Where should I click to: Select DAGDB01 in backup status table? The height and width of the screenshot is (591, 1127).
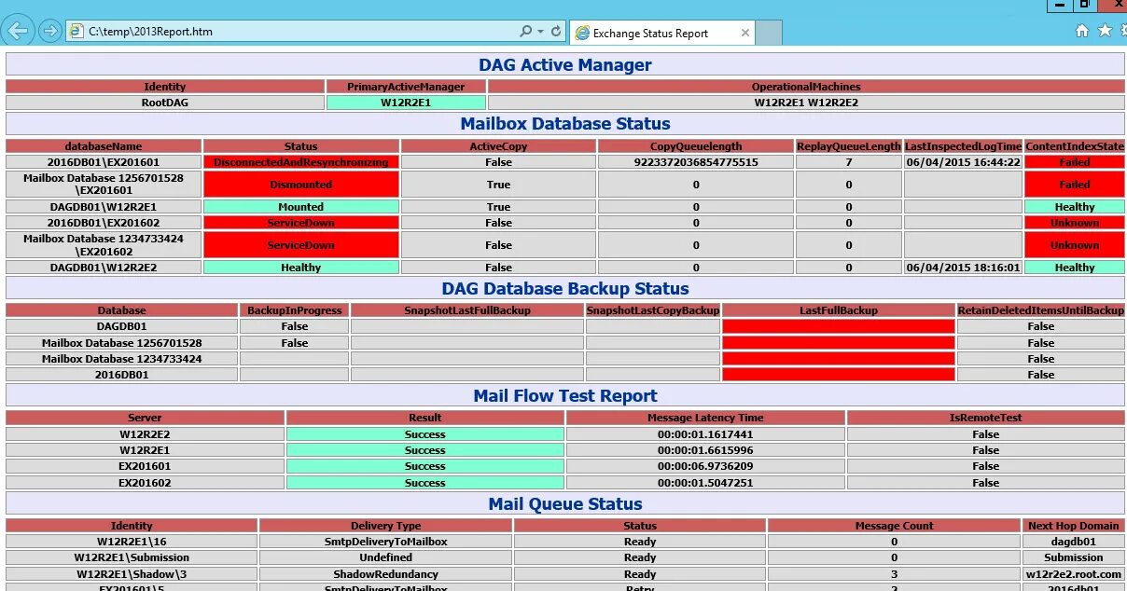point(122,326)
